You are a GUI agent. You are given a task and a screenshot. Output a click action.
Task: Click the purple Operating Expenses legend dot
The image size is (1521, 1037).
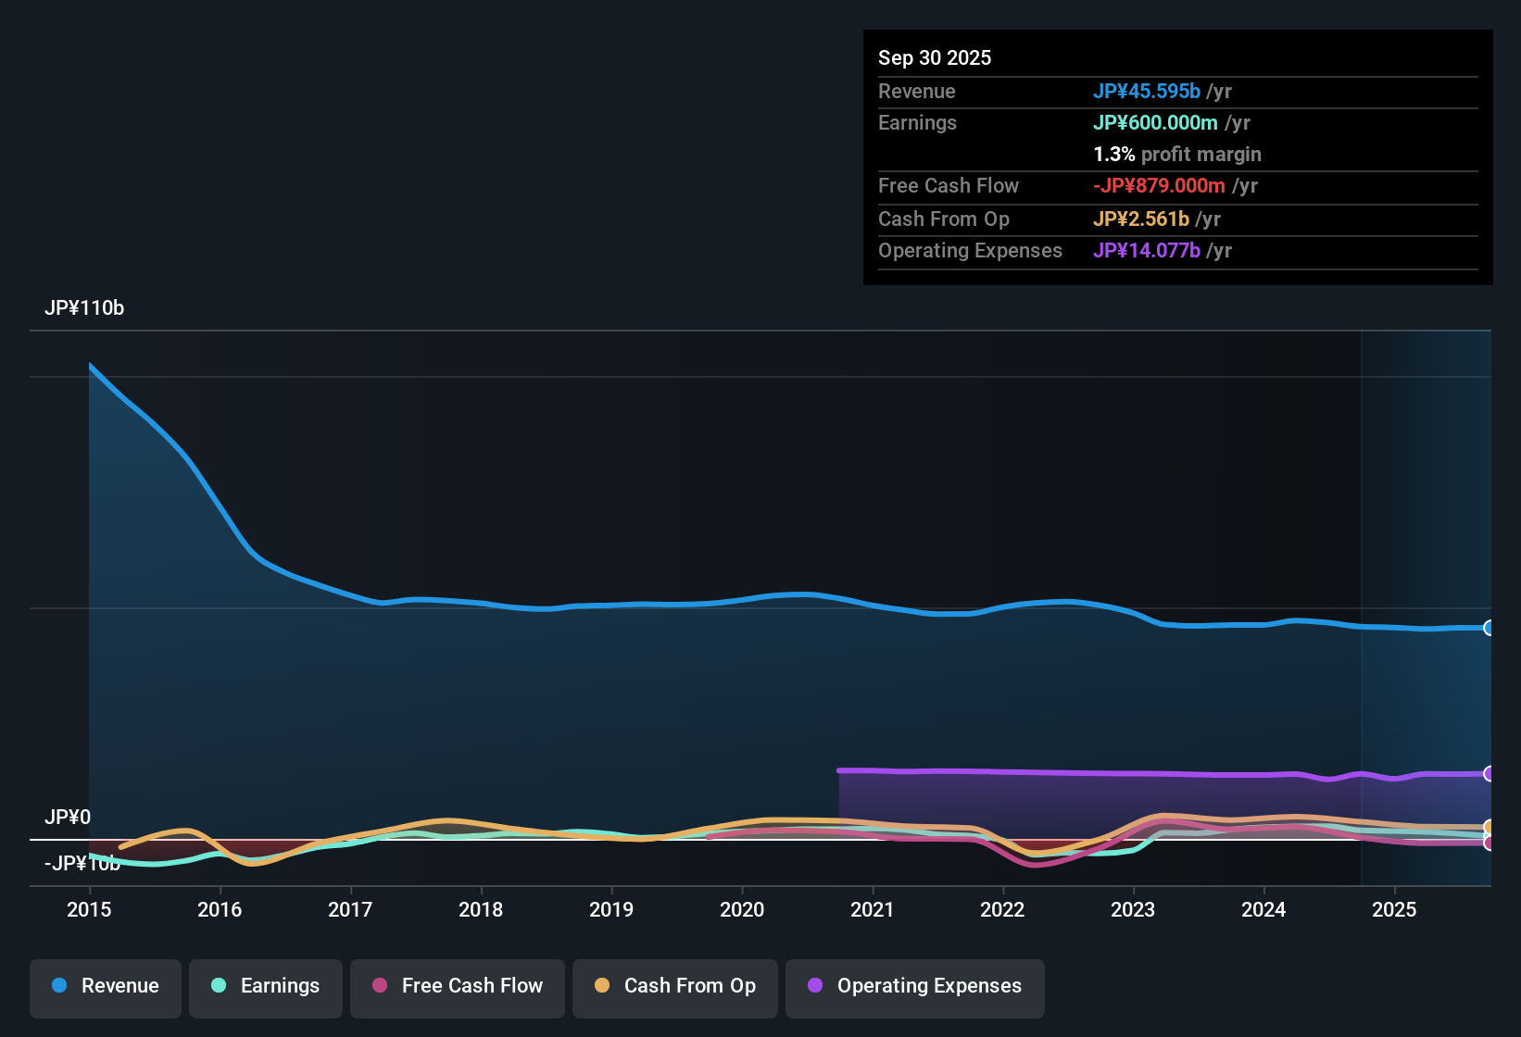click(814, 986)
